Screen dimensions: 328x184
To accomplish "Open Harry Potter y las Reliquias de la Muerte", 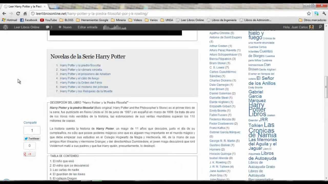I will [x=86, y=91].
